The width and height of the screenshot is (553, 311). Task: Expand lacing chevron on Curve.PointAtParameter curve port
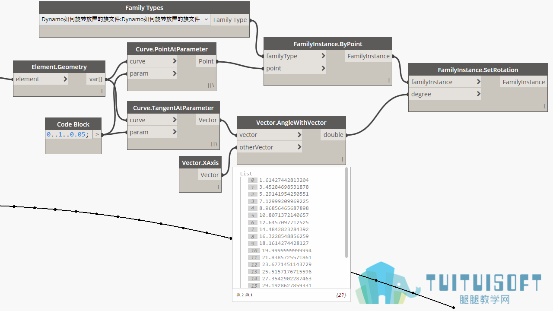pos(175,61)
